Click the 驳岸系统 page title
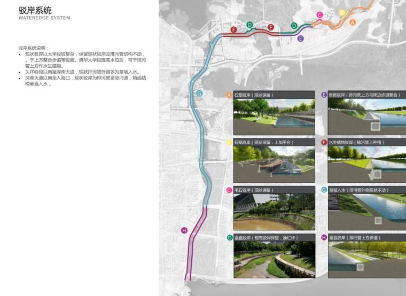The height and width of the screenshot is (296, 406). coord(35,10)
